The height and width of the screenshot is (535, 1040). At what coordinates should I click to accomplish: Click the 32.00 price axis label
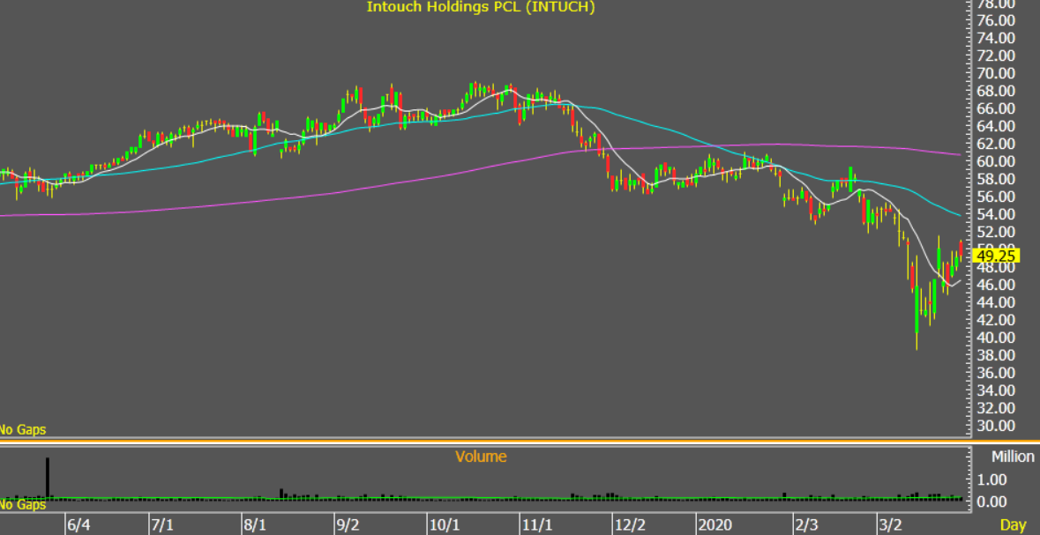point(997,408)
